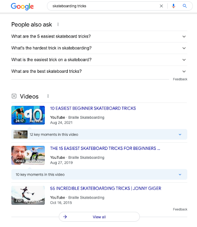The image size is (197, 227).
Task: Expand "What's the hardest trick in skateboarding?"
Action: [x=99, y=48]
